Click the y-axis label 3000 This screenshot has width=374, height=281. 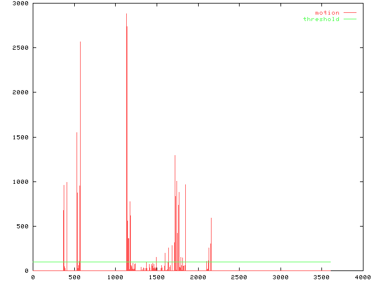click(x=22, y=4)
